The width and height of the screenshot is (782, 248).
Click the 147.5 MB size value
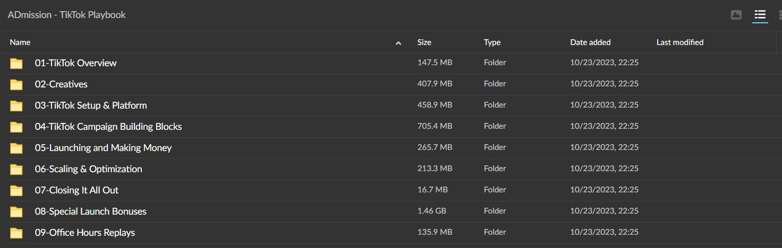pyautogui.click(x=435, y=63)
